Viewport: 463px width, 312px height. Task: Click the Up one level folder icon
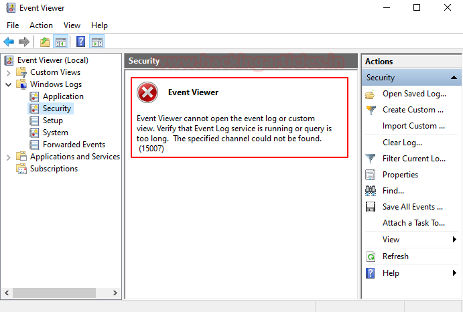pyautogui.click(x=45, y=42)
